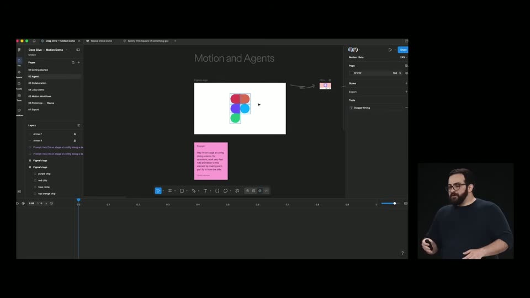530x298 pixels.
Task: Open Frame tool options chevron
Action: click(175, 191)
